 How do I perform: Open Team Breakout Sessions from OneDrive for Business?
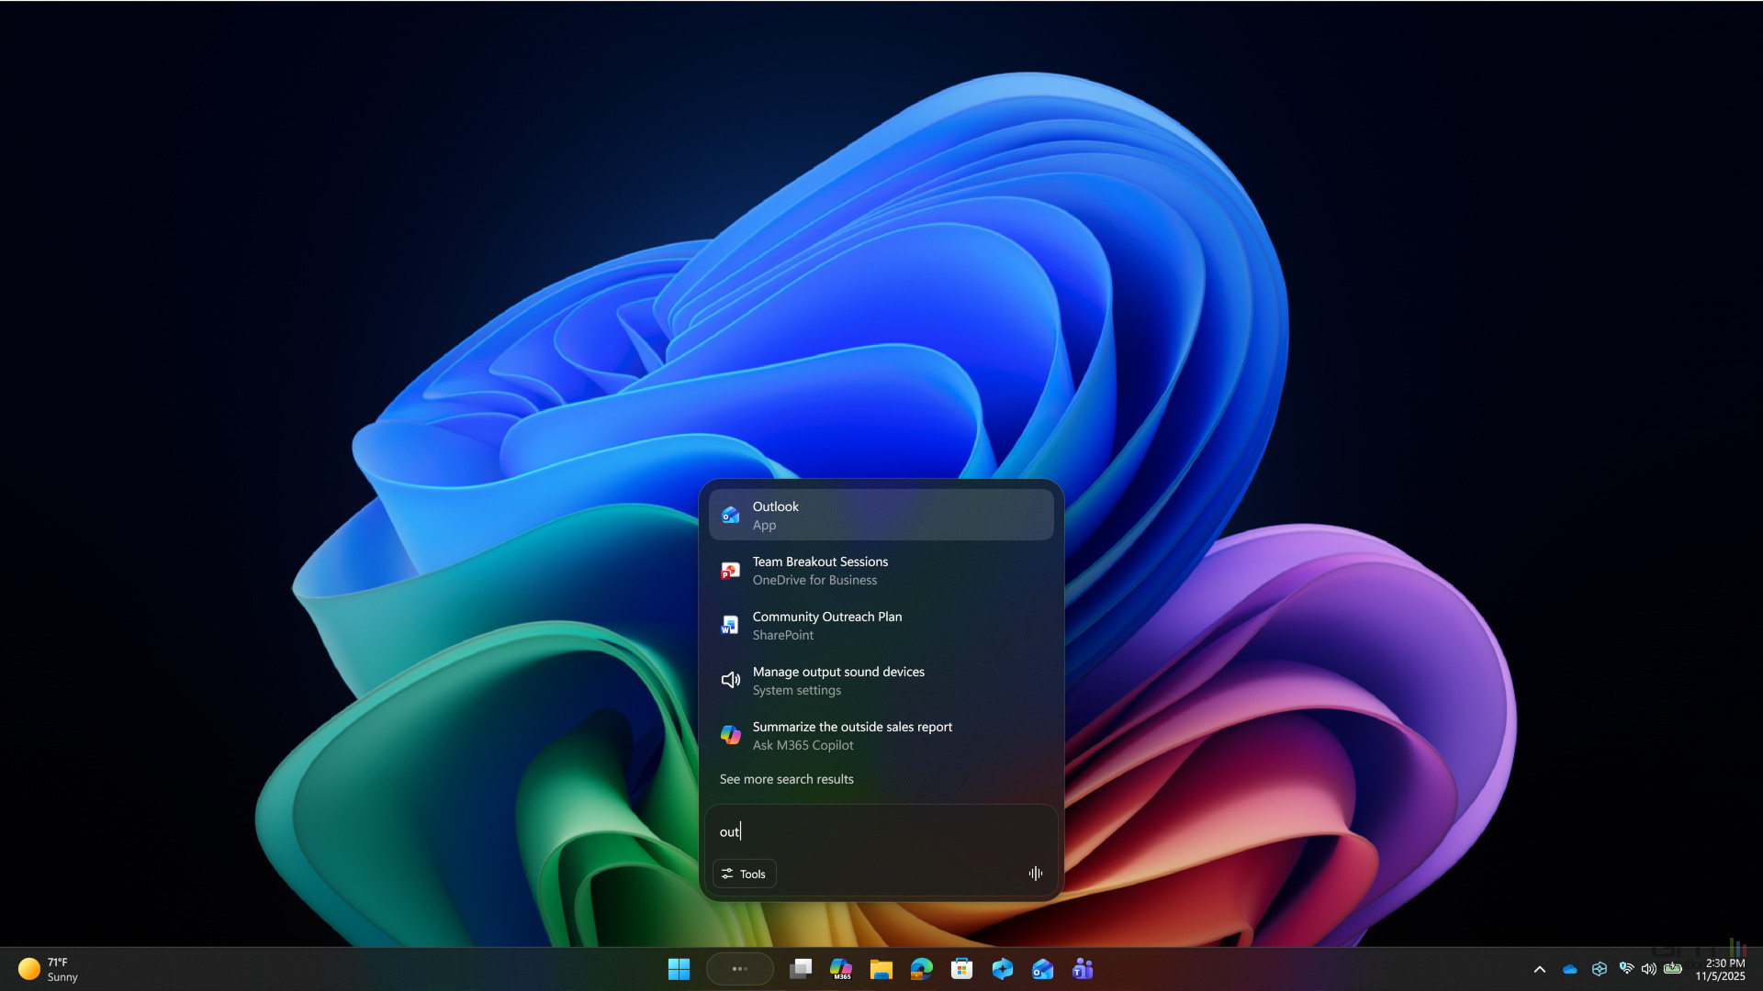[880, 569]
